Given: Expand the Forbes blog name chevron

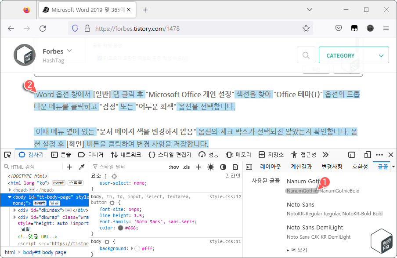Looking at the screenshot, I should coord(69,51).
